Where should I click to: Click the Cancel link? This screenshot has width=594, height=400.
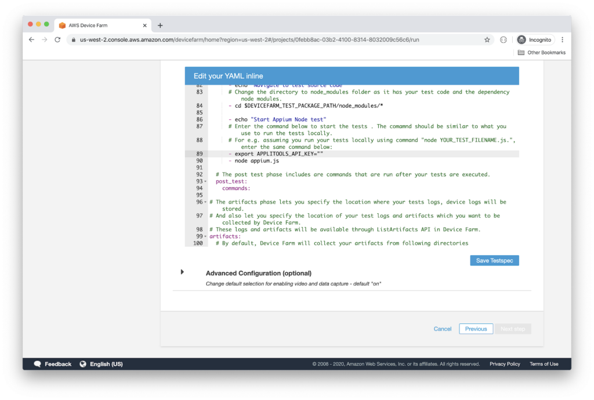(x=442, y=329)
